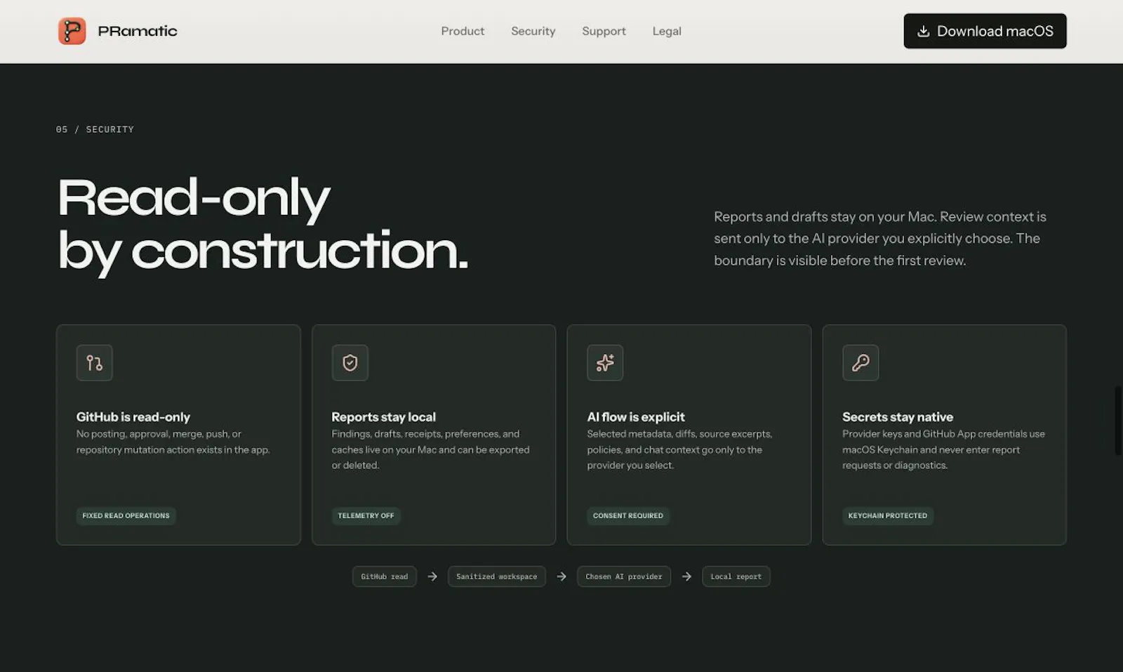Click the 'Secrets stay native' heading
Screen dimensions: 1123x672
click(898, 416)
